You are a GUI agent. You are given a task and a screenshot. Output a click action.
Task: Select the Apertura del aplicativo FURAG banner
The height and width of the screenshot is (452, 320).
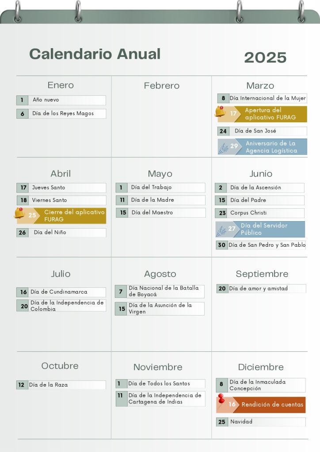coord(262,114)
